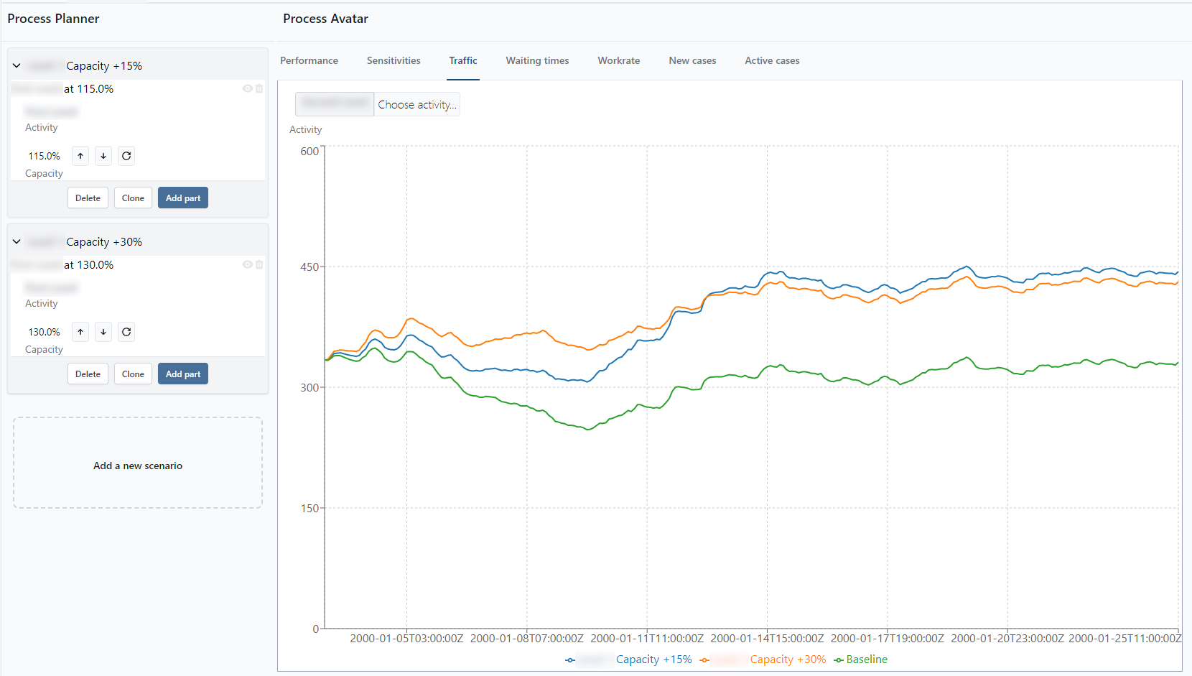Switch to the Waiting times tab
This screenshot has width=1192, height=676.
[537, 61]
